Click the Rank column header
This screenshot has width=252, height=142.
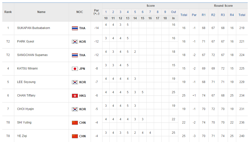pyautogui.click(x=8, y=12)
